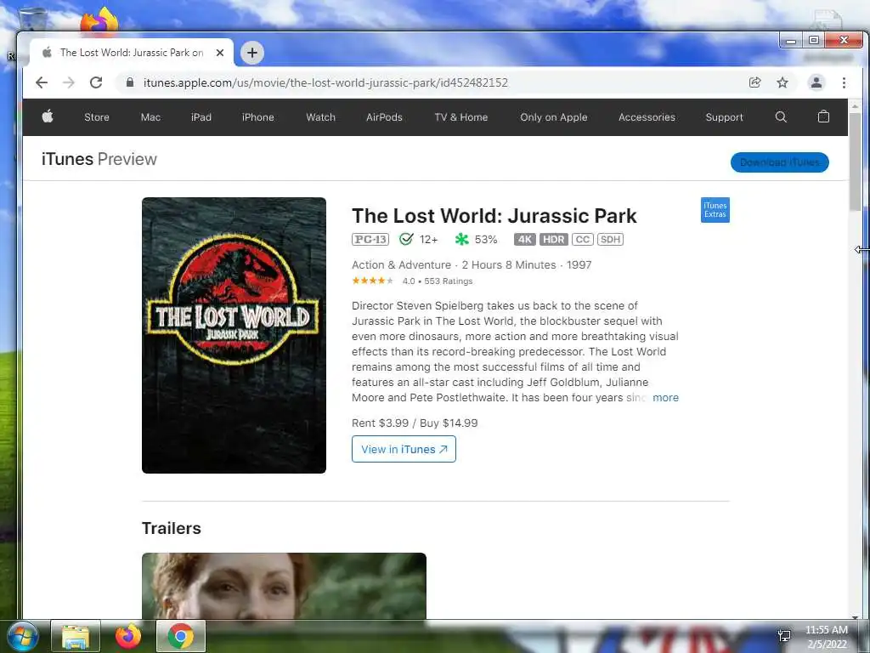870x653 pixels.
Task: Open the Chrome profile avatar icon
Action: [816, 82]
